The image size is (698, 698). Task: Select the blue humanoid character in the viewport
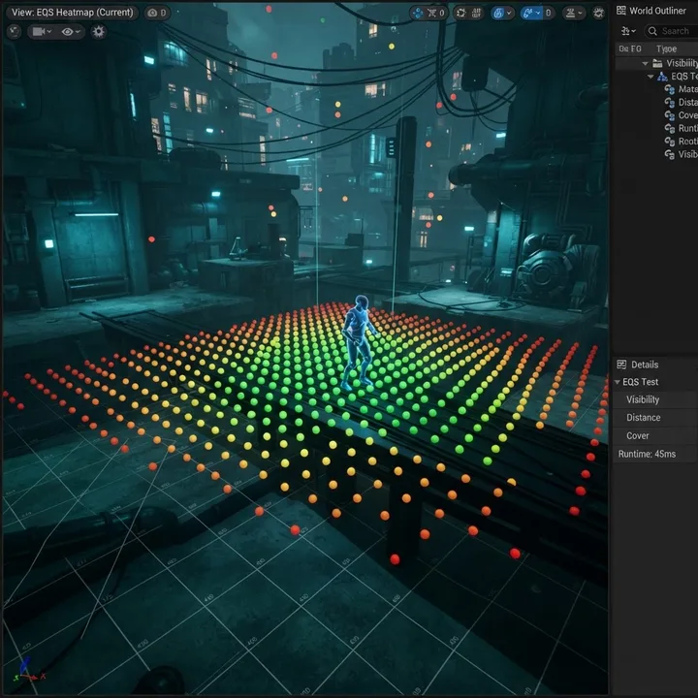click(359, 342)
